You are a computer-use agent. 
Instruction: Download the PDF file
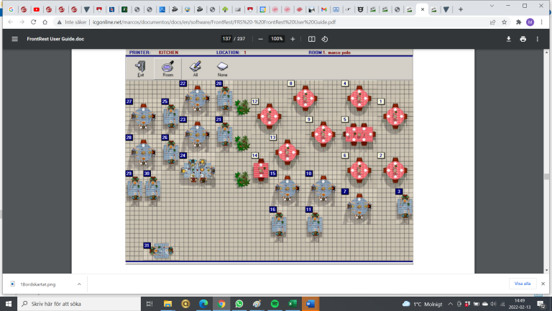509,39
